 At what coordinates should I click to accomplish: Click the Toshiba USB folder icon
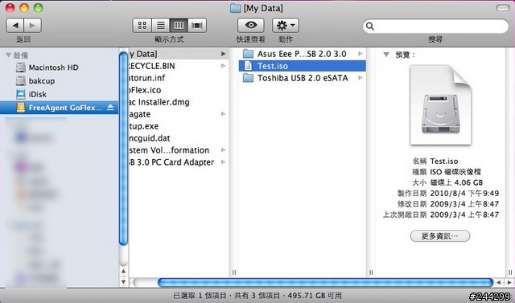[248, 78]
